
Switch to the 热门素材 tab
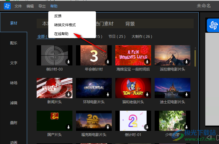pyautogui.click(x=105, y=24)
